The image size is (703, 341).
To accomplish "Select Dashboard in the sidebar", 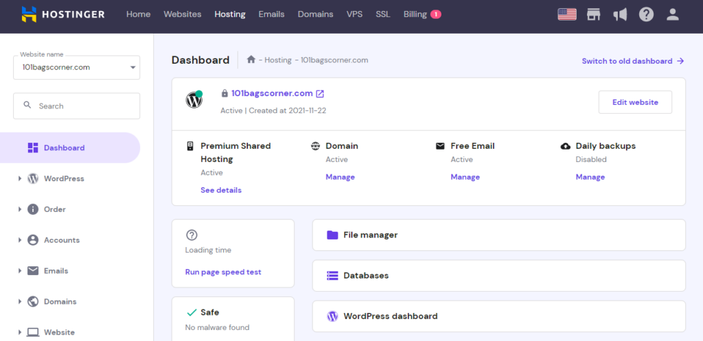I will 70,148.
